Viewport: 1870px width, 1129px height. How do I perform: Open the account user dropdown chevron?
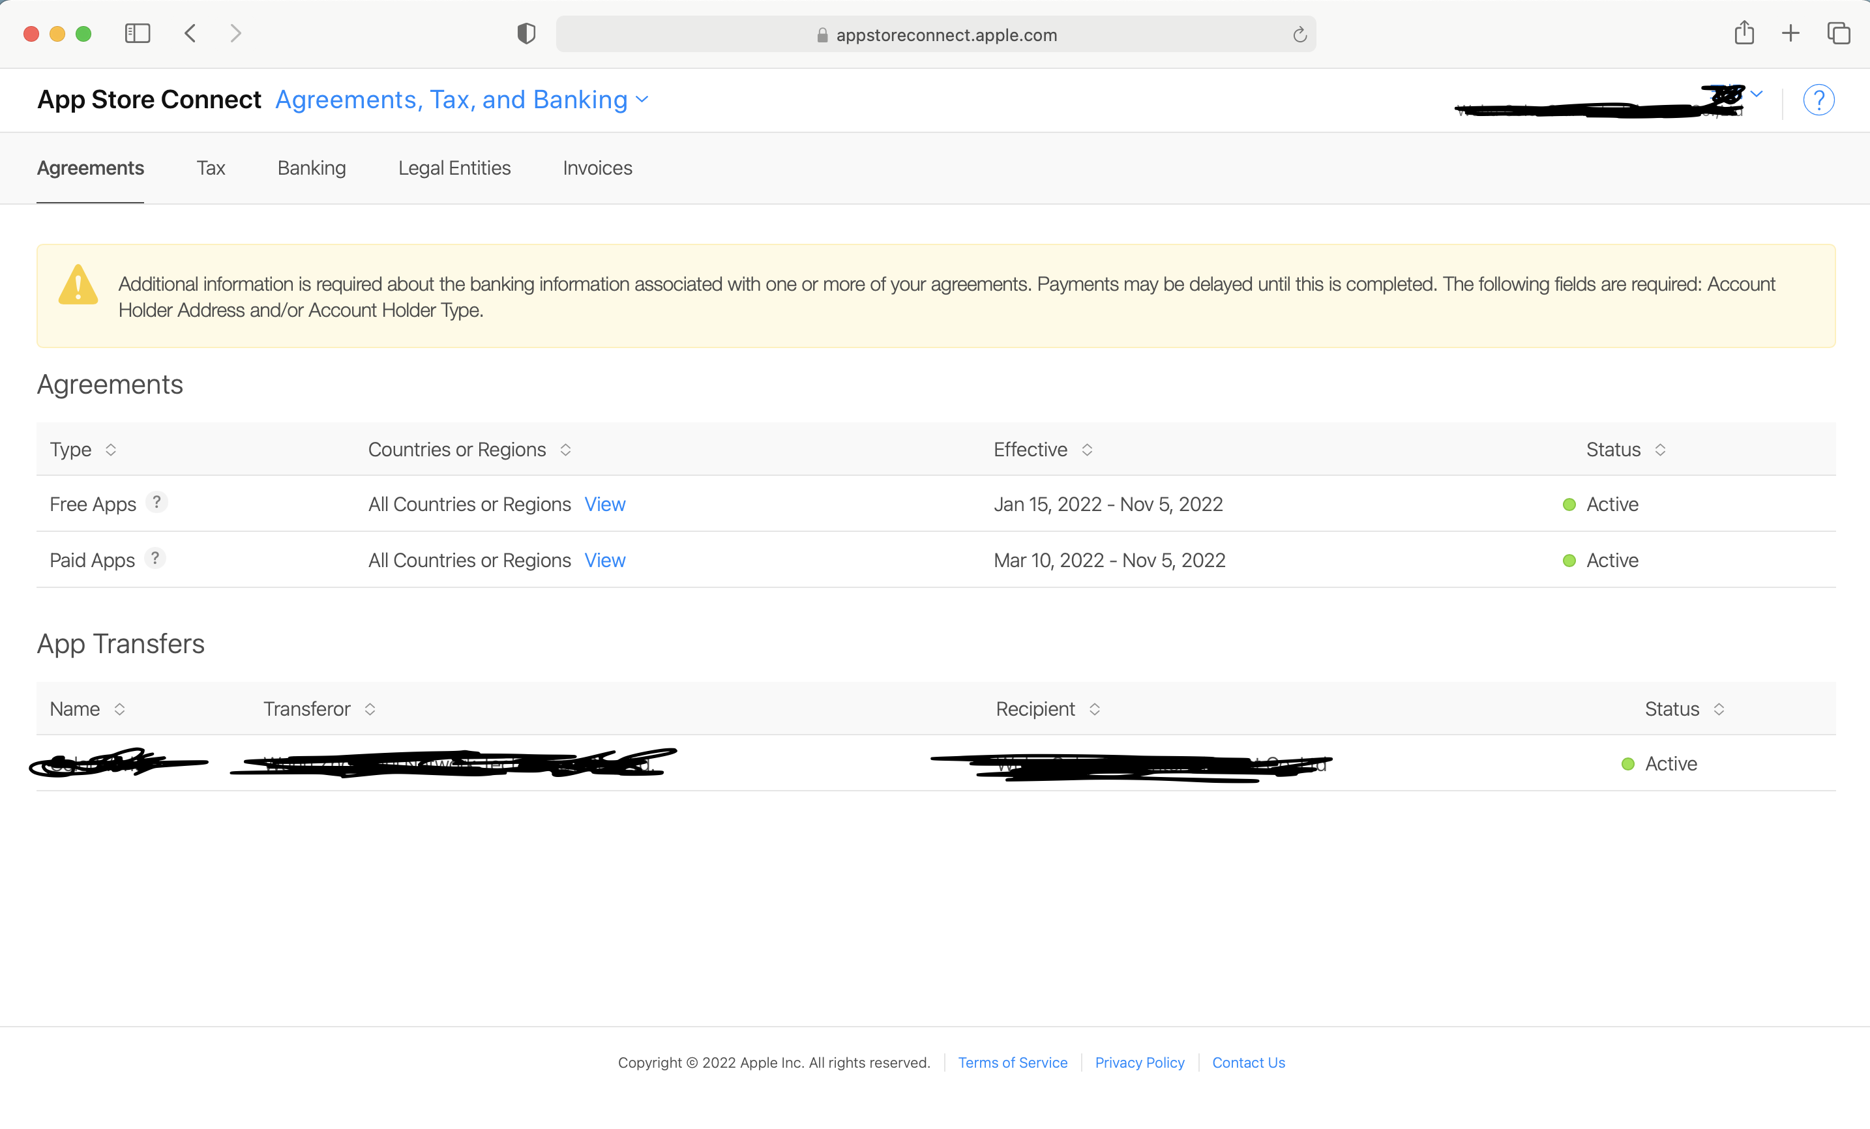tap(1756, 94)
